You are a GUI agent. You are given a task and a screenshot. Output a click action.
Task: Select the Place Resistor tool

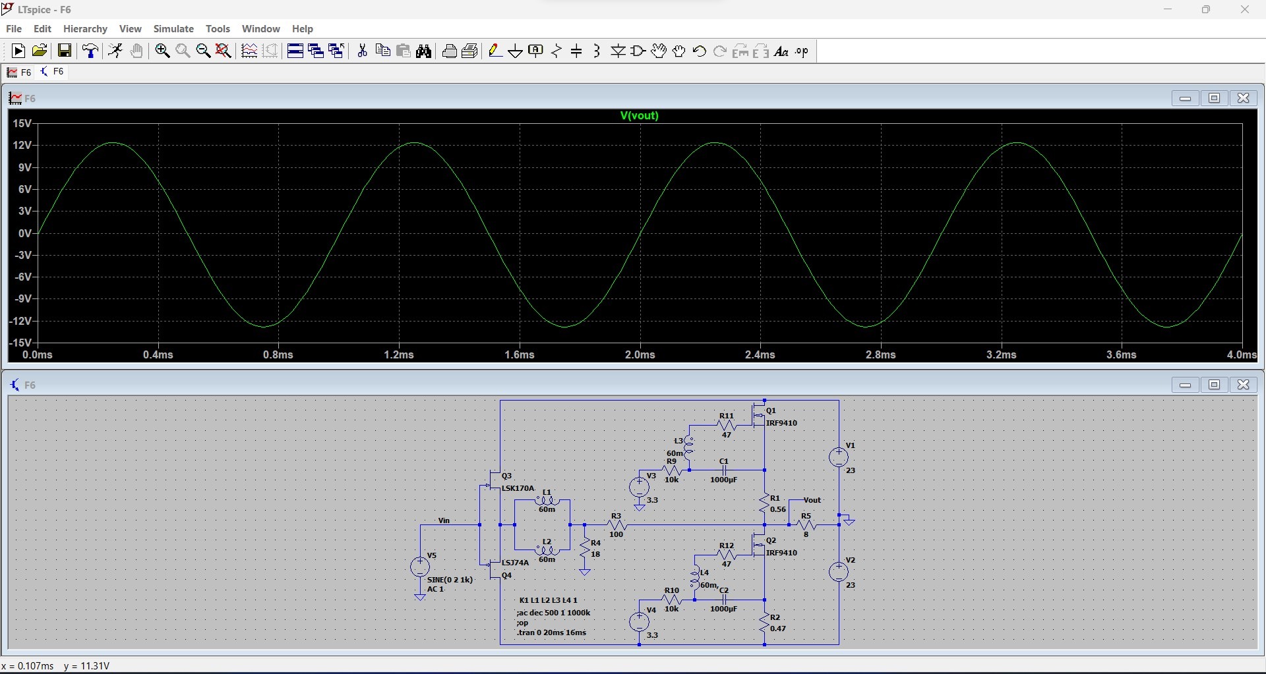click(557, 51)
